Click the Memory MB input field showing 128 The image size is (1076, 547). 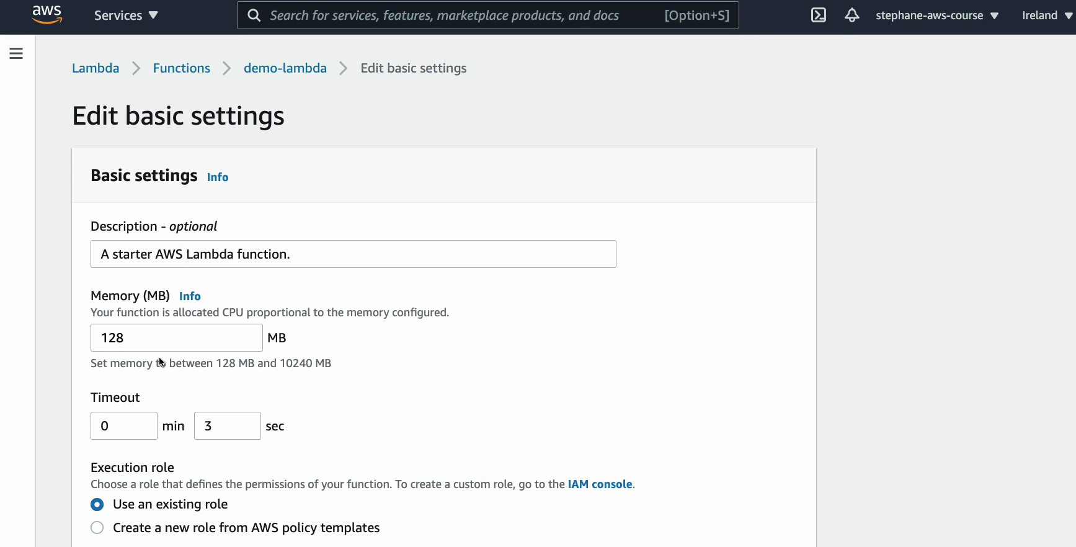tap(177, 338)
